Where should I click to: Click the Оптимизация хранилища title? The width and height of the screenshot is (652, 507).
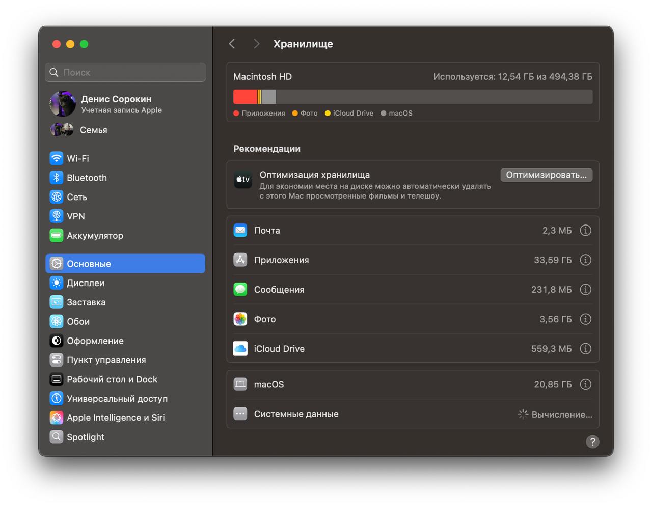(x=315, y=175)
